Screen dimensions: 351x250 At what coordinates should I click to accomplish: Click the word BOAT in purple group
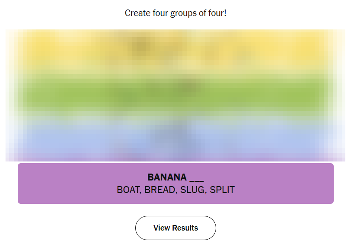coord(128,190)
